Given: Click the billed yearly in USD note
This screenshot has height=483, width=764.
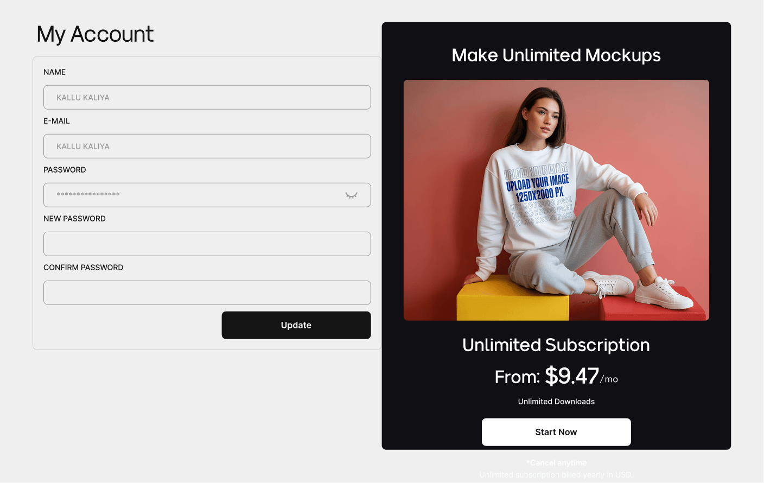Looking at the screenshot, I should pyautogui.click(x=556, y=475).
